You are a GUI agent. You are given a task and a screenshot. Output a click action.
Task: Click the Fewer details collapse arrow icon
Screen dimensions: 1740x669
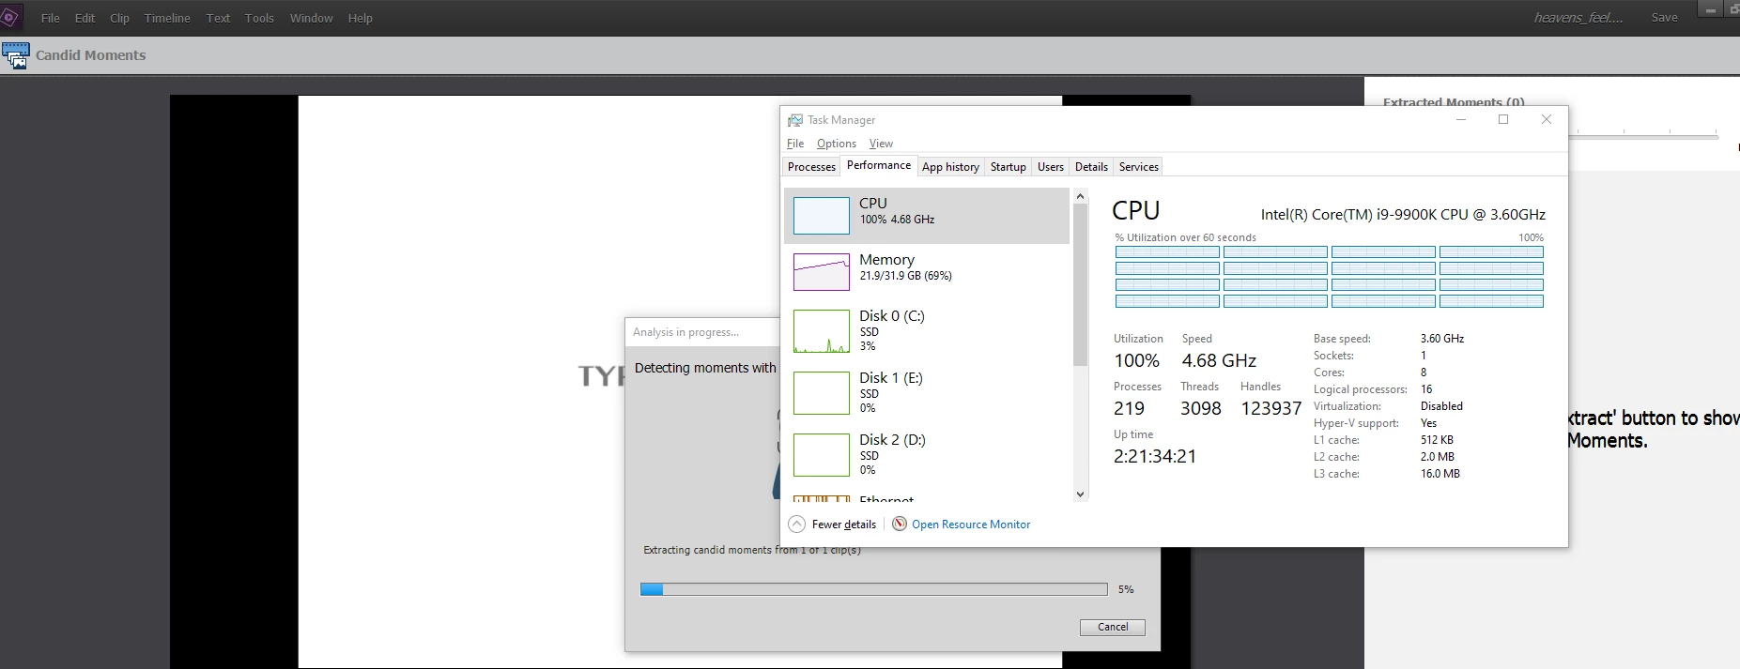(x=796, y=525)
